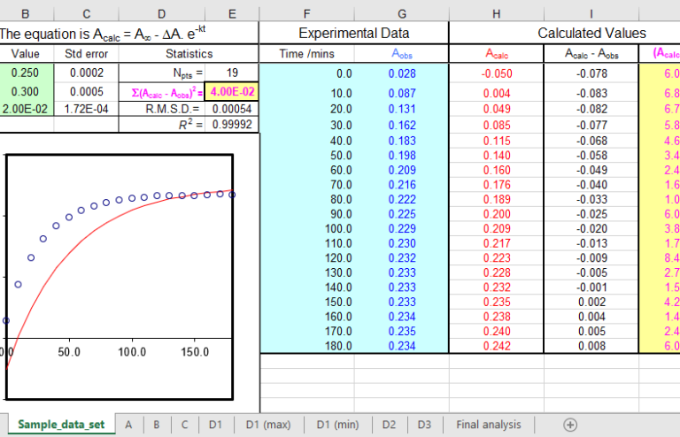This screenshot has width=680, height=437.
Task: Go to the Final analysis sheet
Action: pyautogui.click(x=489, y=425)
